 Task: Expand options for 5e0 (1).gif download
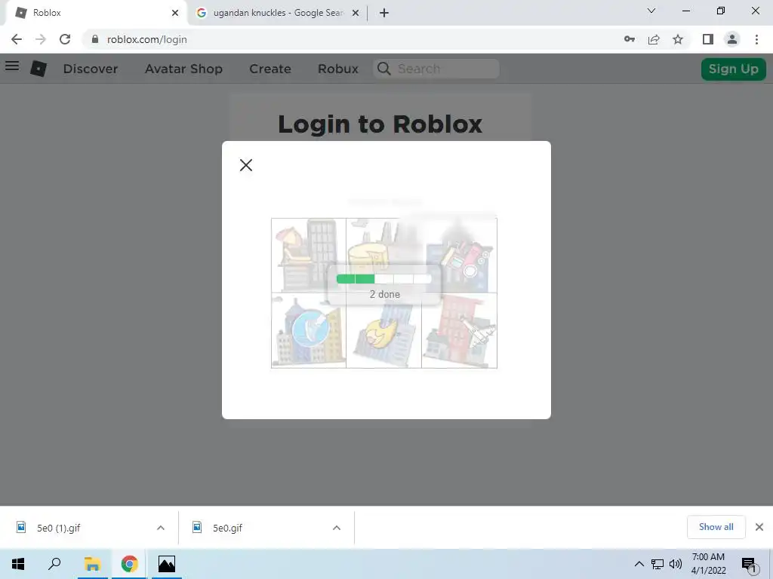click(161, 528)
